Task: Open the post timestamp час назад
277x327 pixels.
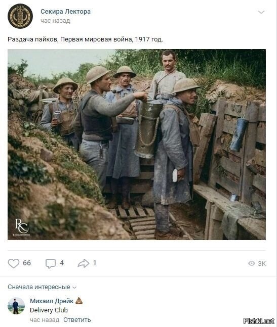Action: [x=55, y=21]
